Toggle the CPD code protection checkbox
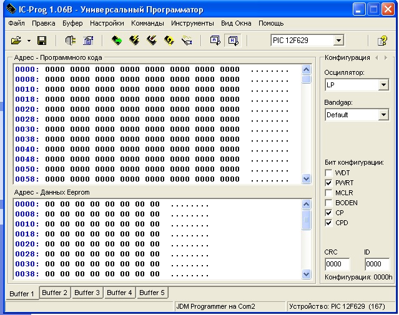Image resolution: width=399 pixels, height=315 pixels. click(329, 223)
